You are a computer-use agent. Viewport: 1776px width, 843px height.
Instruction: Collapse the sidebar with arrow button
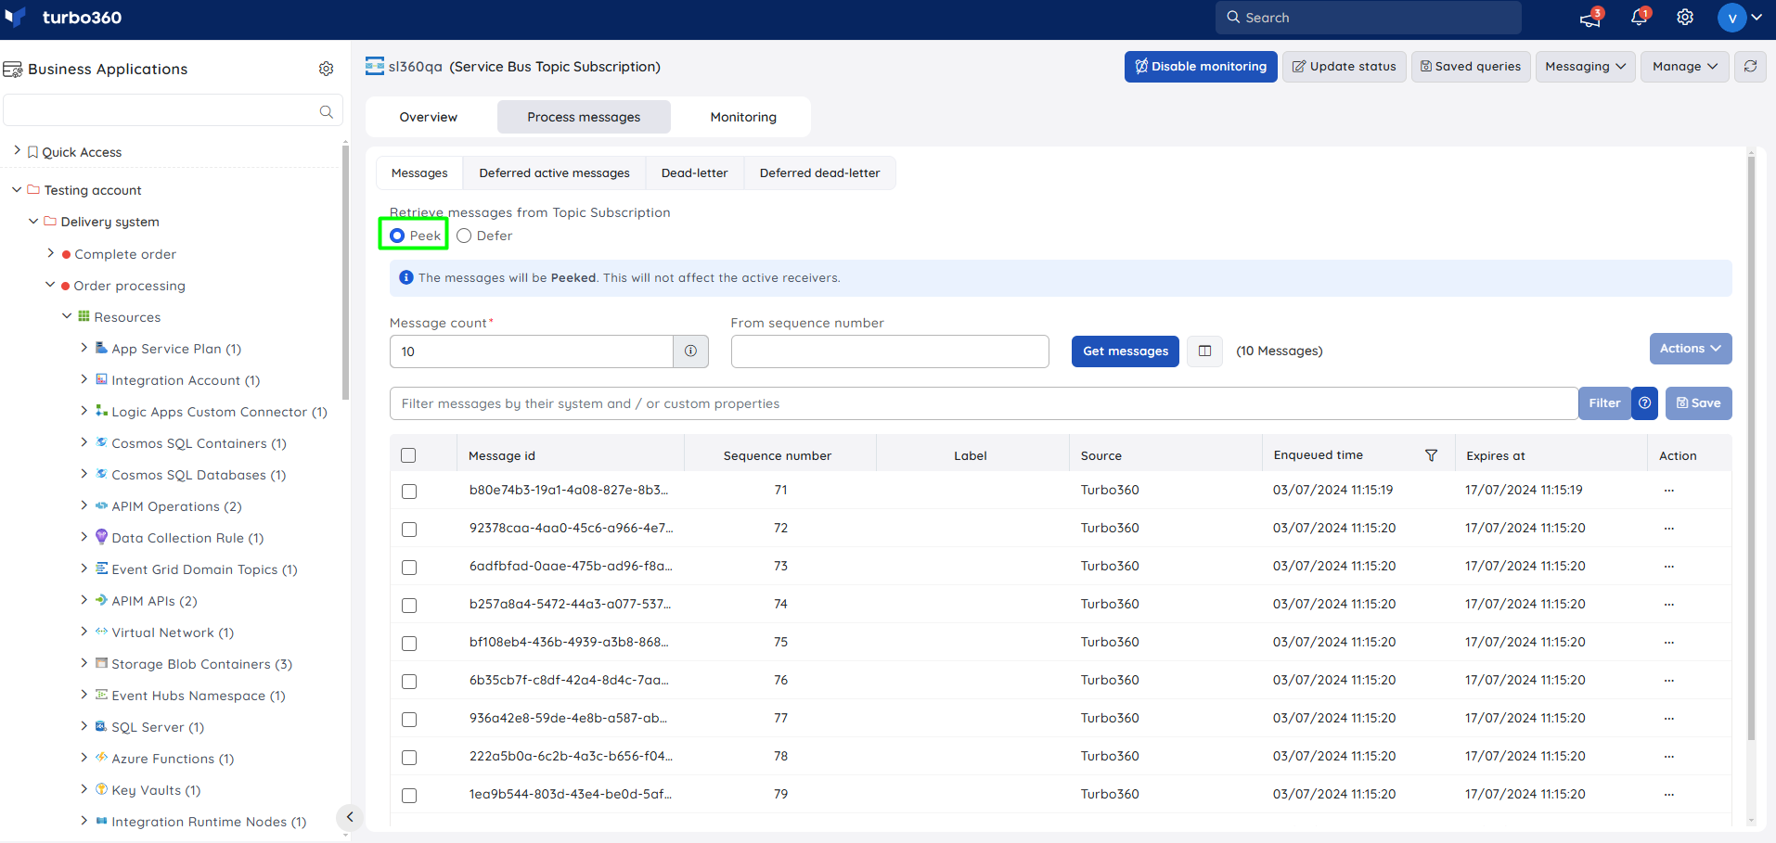coord(349,817)
